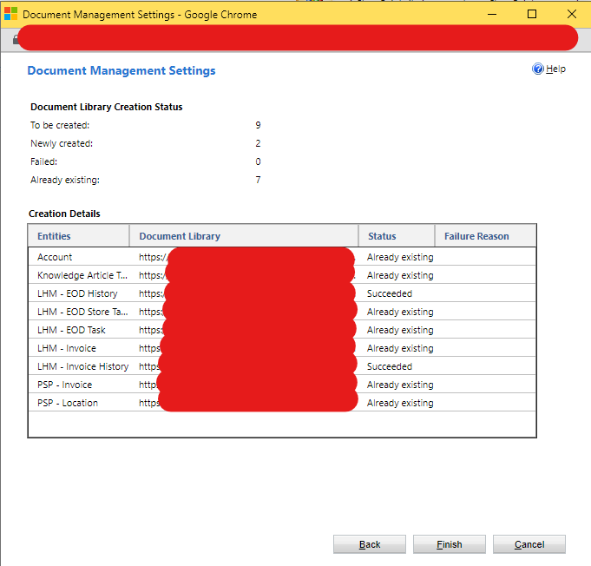The image size is (591, 566).
Task: Click the Failure Reason column header
Action: coord(476,236)
